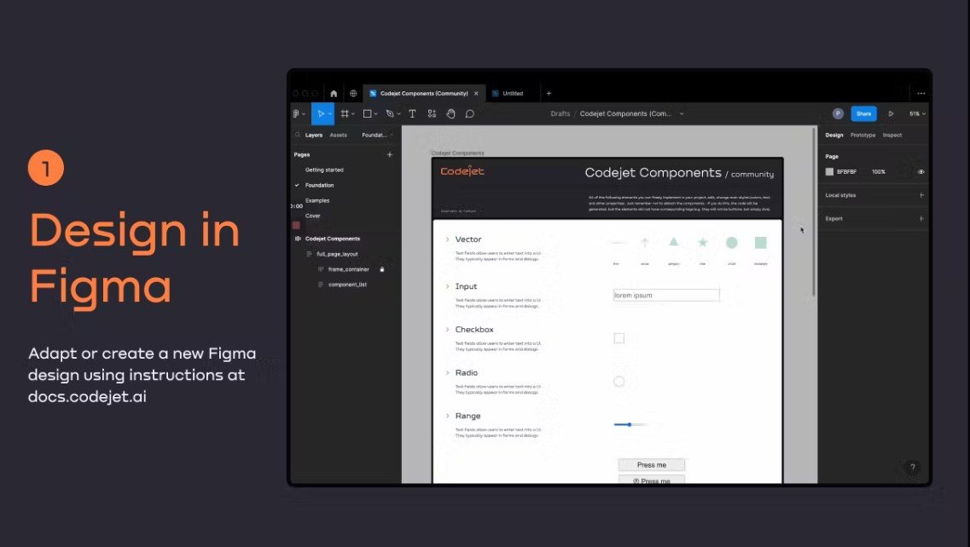The image size is (970, 547).
Task: Select the Cover page
Action: click(x=312, y=216)
